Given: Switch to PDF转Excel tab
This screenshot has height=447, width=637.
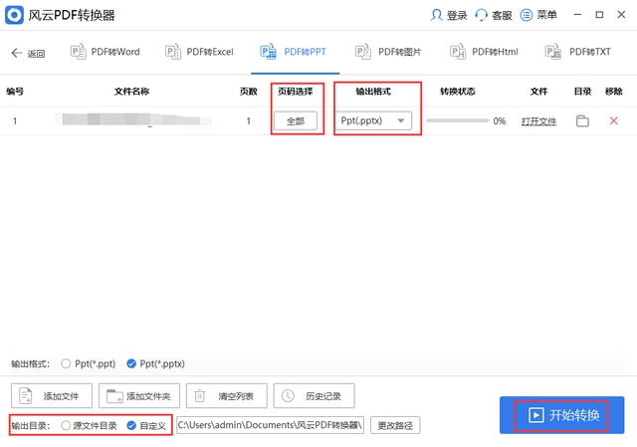Looking at the screenshot, I should click(199, 52).
